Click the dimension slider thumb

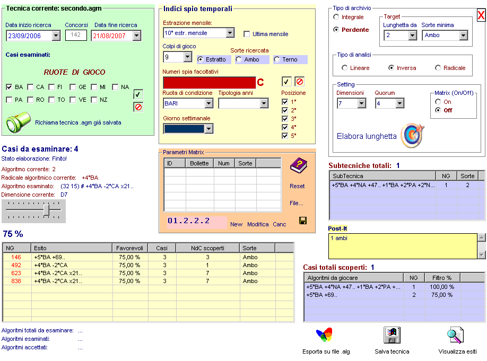tap(46, 210)
